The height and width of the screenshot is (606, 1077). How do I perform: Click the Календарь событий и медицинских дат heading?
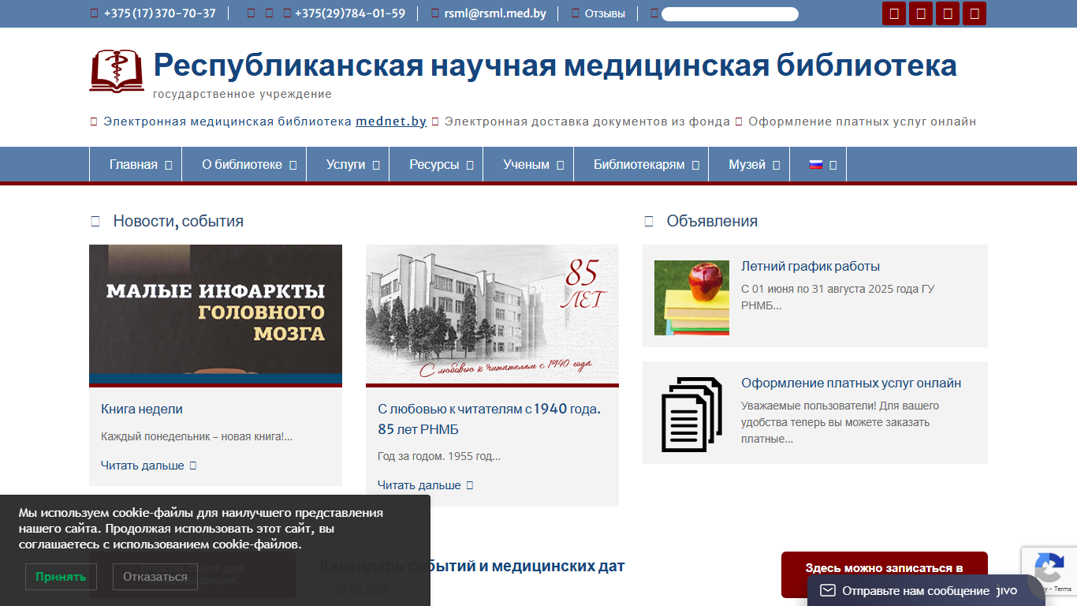tap(472, 566)
